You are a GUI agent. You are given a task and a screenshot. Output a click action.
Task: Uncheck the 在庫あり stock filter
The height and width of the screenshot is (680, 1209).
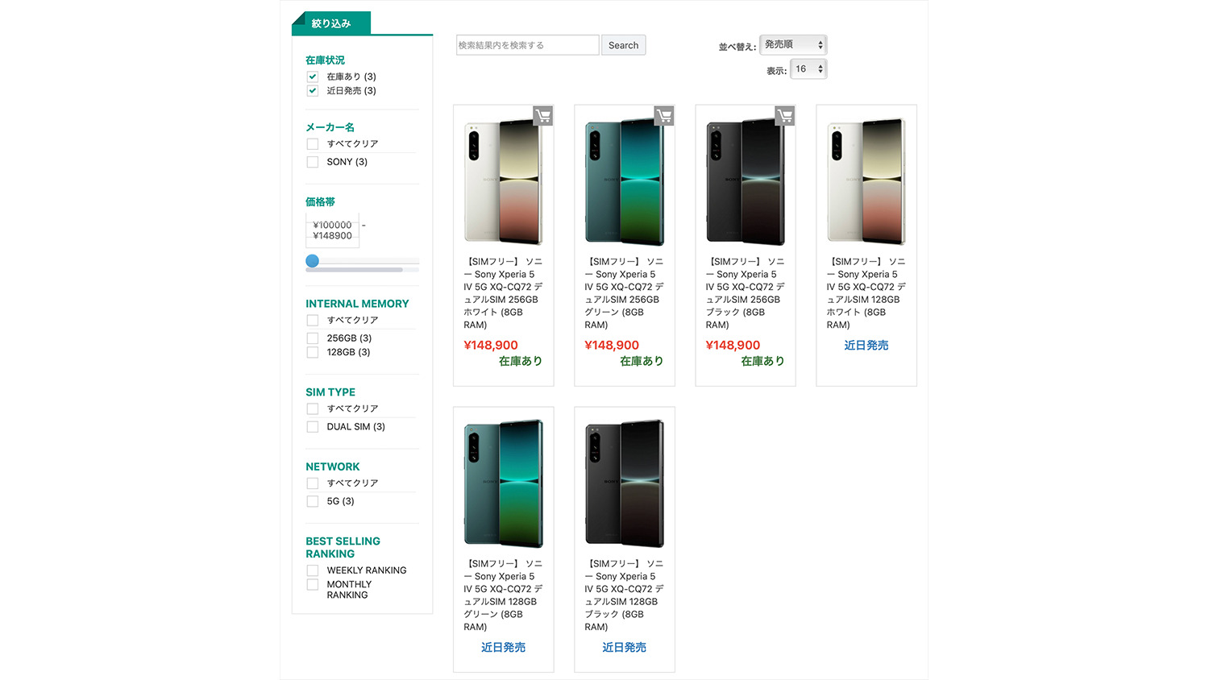click(313, 77)
